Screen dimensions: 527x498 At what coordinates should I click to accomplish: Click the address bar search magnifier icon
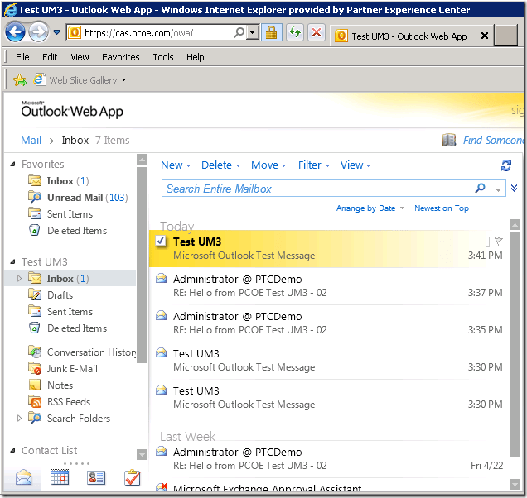(x=239, y=32)
